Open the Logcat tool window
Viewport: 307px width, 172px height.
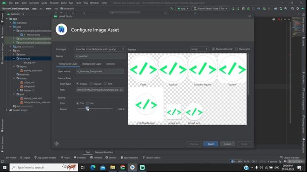25,158
